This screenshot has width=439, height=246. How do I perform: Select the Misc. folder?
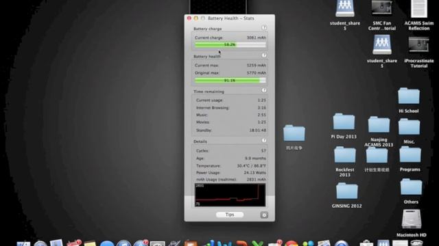tap(409, 131)
